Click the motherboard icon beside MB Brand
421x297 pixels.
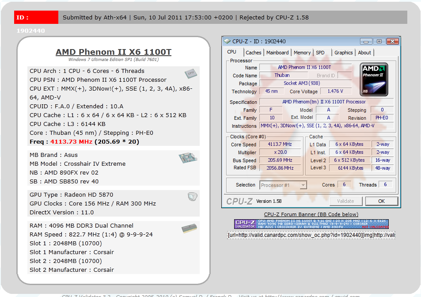[x=188, y=158]
